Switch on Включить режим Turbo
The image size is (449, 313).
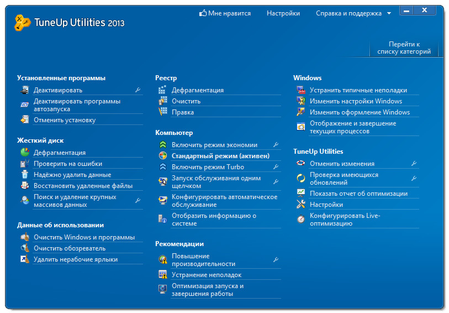pyautogui.click(x=208, y=167)
